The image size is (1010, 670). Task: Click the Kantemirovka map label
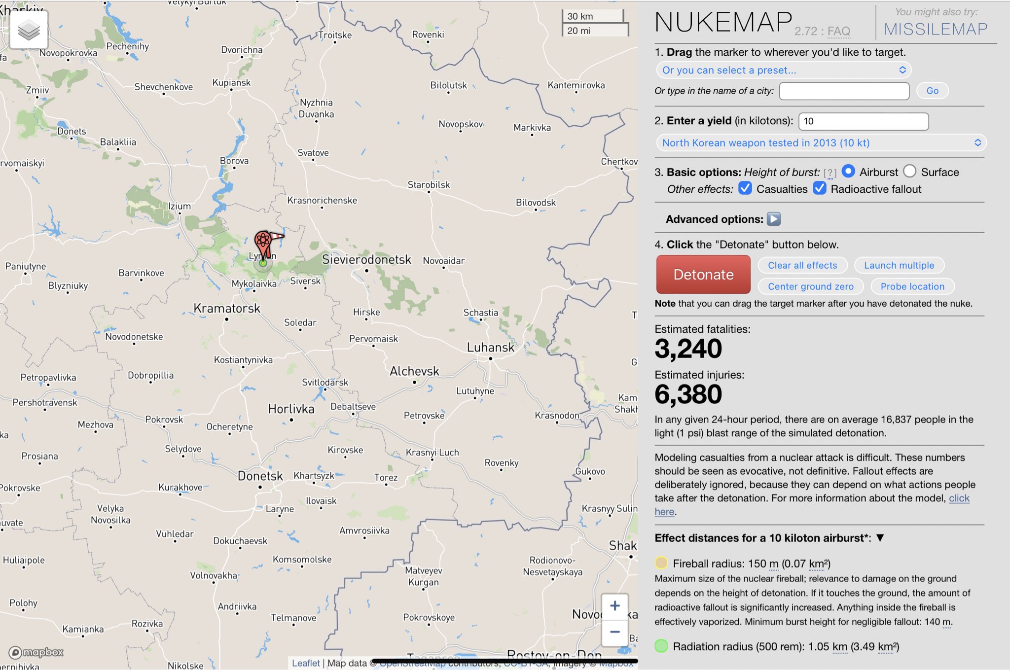pos(576,85)
